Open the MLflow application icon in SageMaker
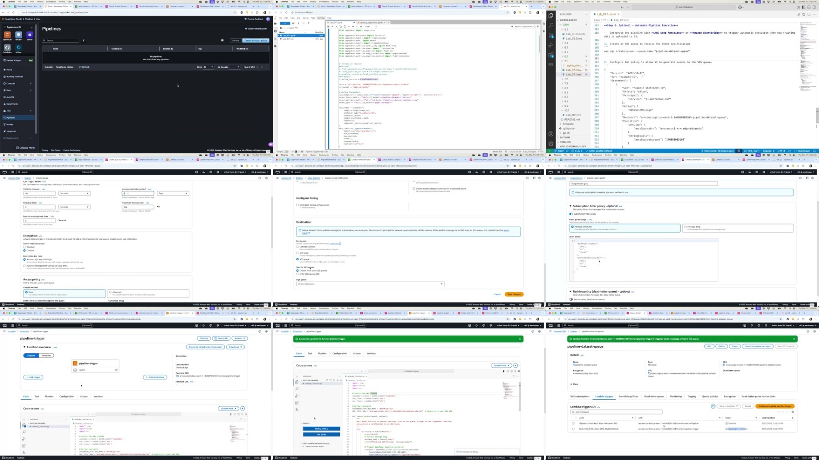 (19, 48)
